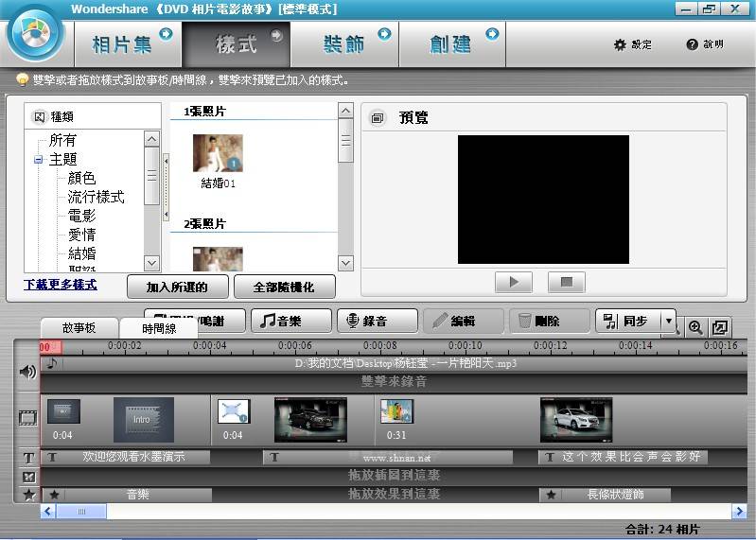Click the fit timeline icon
This screenshot has width=756, height=540.
720,327
